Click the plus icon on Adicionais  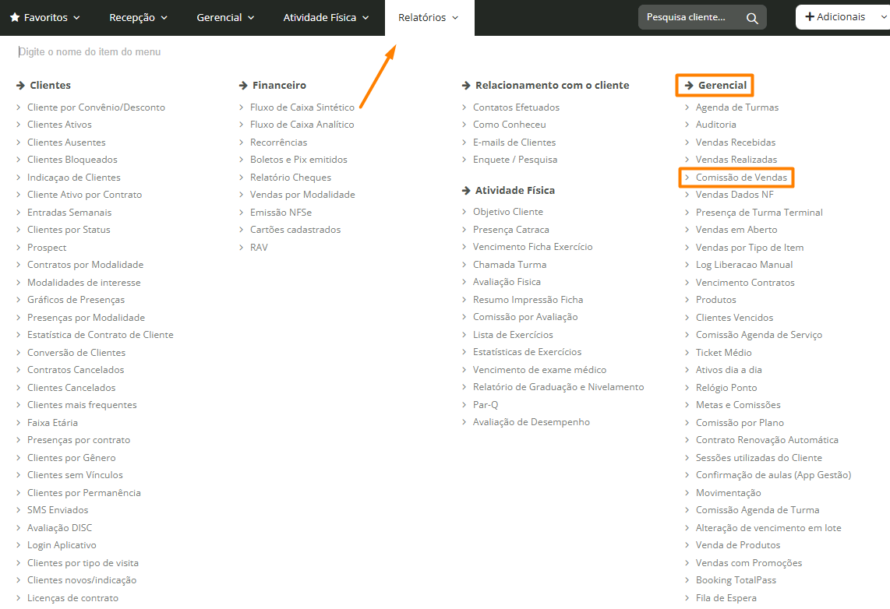click(810, 17)
